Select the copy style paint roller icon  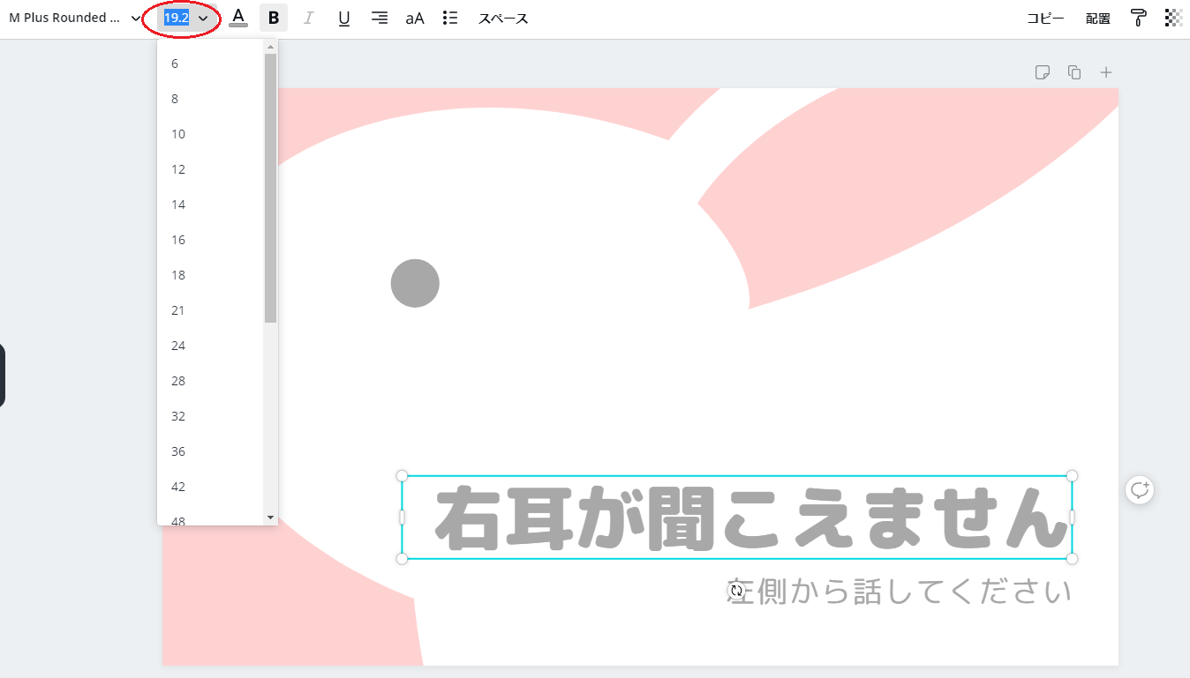[x=1139, y=18]
